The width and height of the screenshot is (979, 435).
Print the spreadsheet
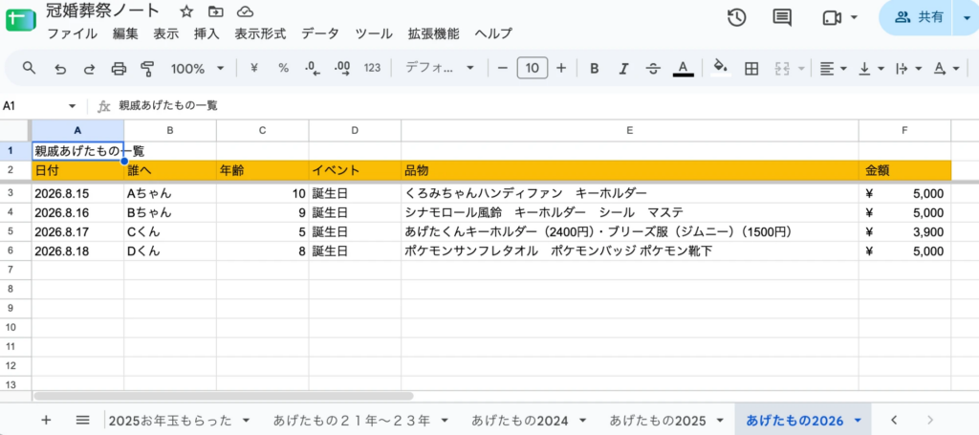coord(119,69)
